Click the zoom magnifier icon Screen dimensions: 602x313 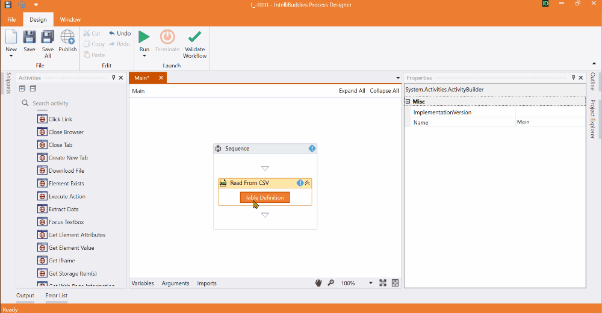pyautogui.click(x=330, y=283)
